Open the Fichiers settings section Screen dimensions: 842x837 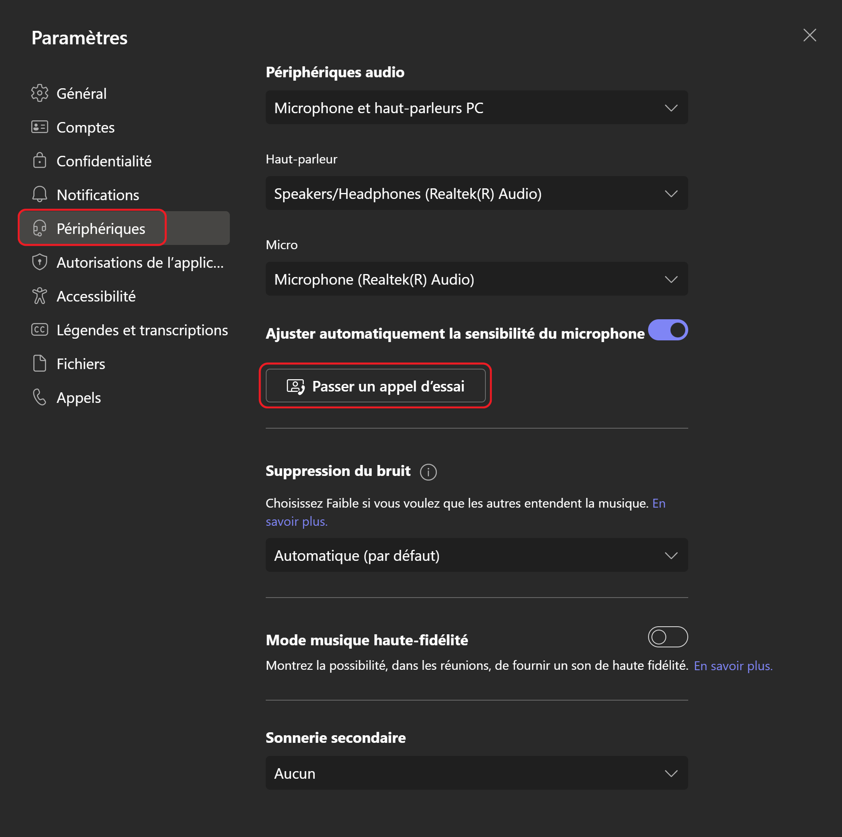click(81, 364)
